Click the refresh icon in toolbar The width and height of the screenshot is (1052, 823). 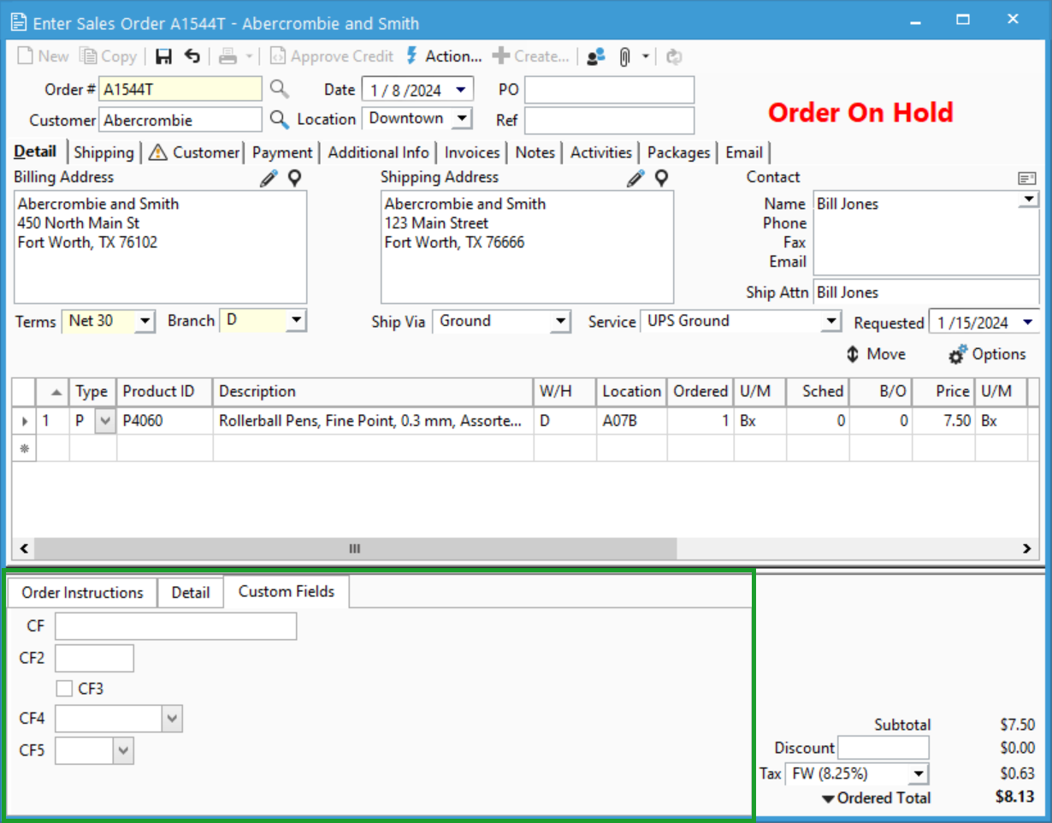click(675, 56)
